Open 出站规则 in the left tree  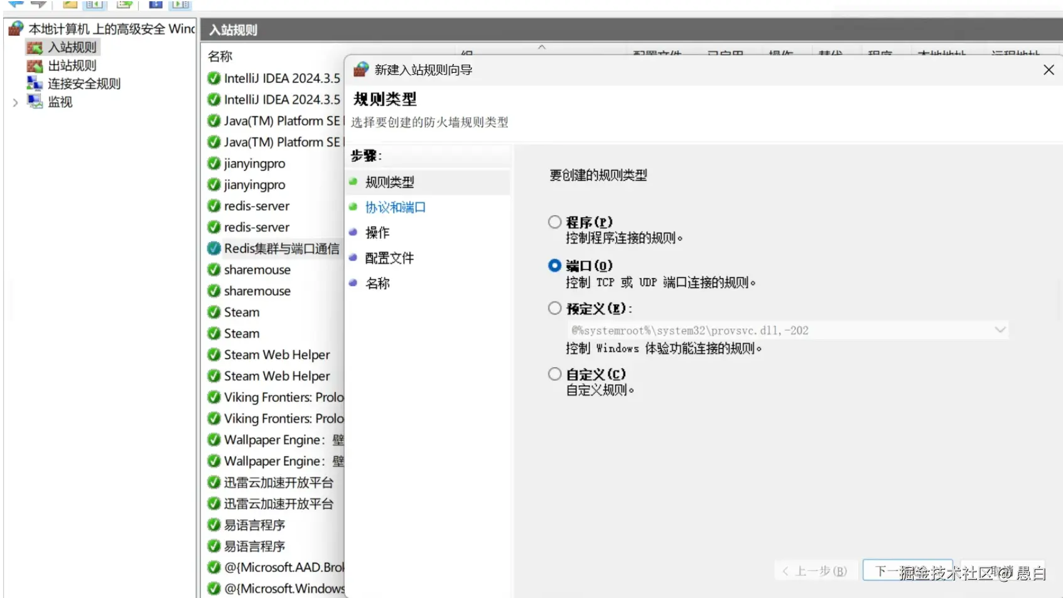pos(72,65)
